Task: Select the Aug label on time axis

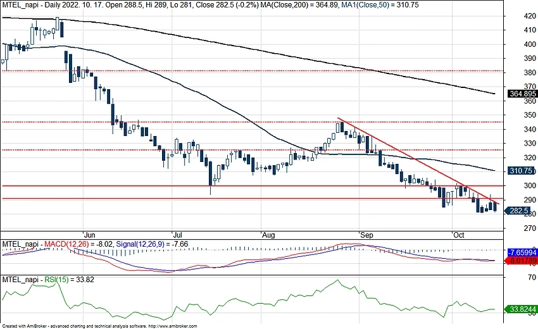Action: point(268,235)
